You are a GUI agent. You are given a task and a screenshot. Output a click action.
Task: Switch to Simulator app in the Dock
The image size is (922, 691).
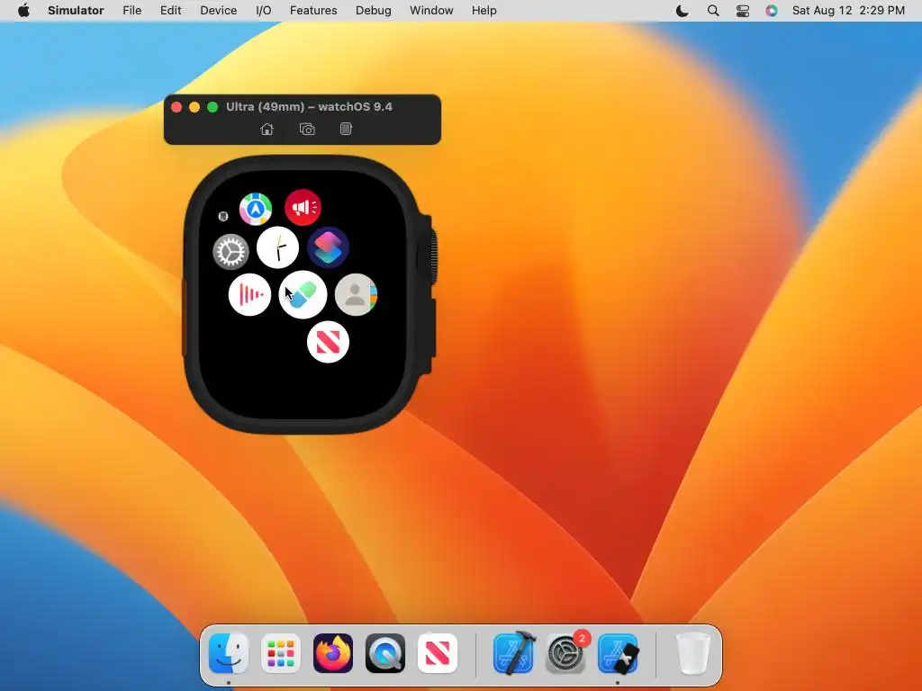click(x=618, y=653)
